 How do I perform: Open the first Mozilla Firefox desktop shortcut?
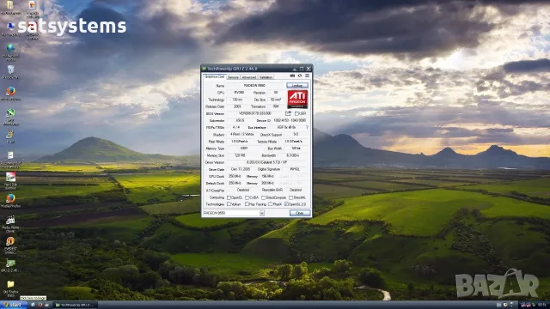[10, 94]
